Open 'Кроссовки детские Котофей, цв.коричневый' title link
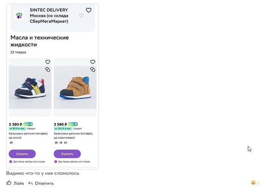Screen dimensions: 263x189 point(73,136)
